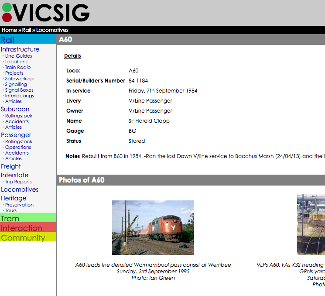This screenshot has width=325, height=296.
Task: Go to Home in the breadcrumb
Action: (x=9, y=30)
